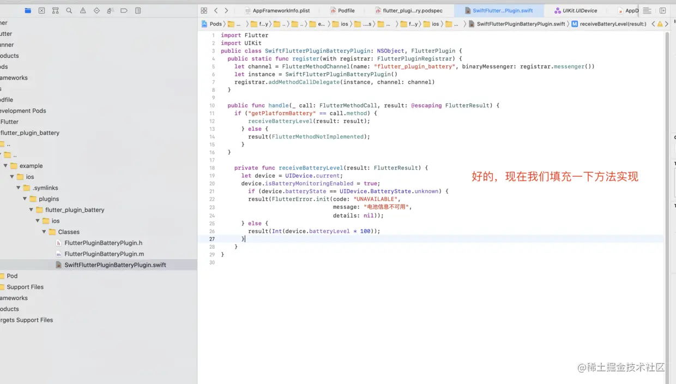Switch to AppFrameworkInfo.plist tab
676x384 pixels.
(277, 10)
